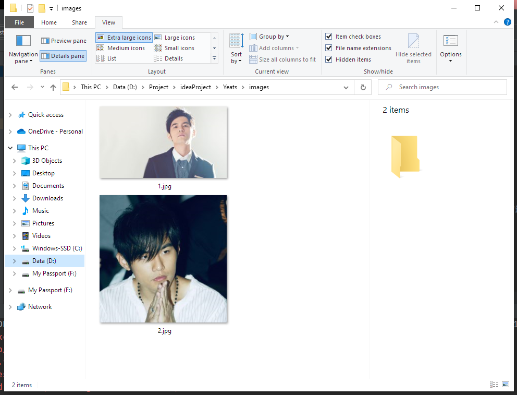Screen dimensions: 517x395
Task: Expand the Data (D:) drive
Action: pos(14,261)
